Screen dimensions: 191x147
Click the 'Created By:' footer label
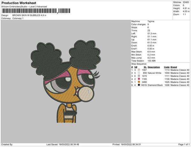click(7, 144)
